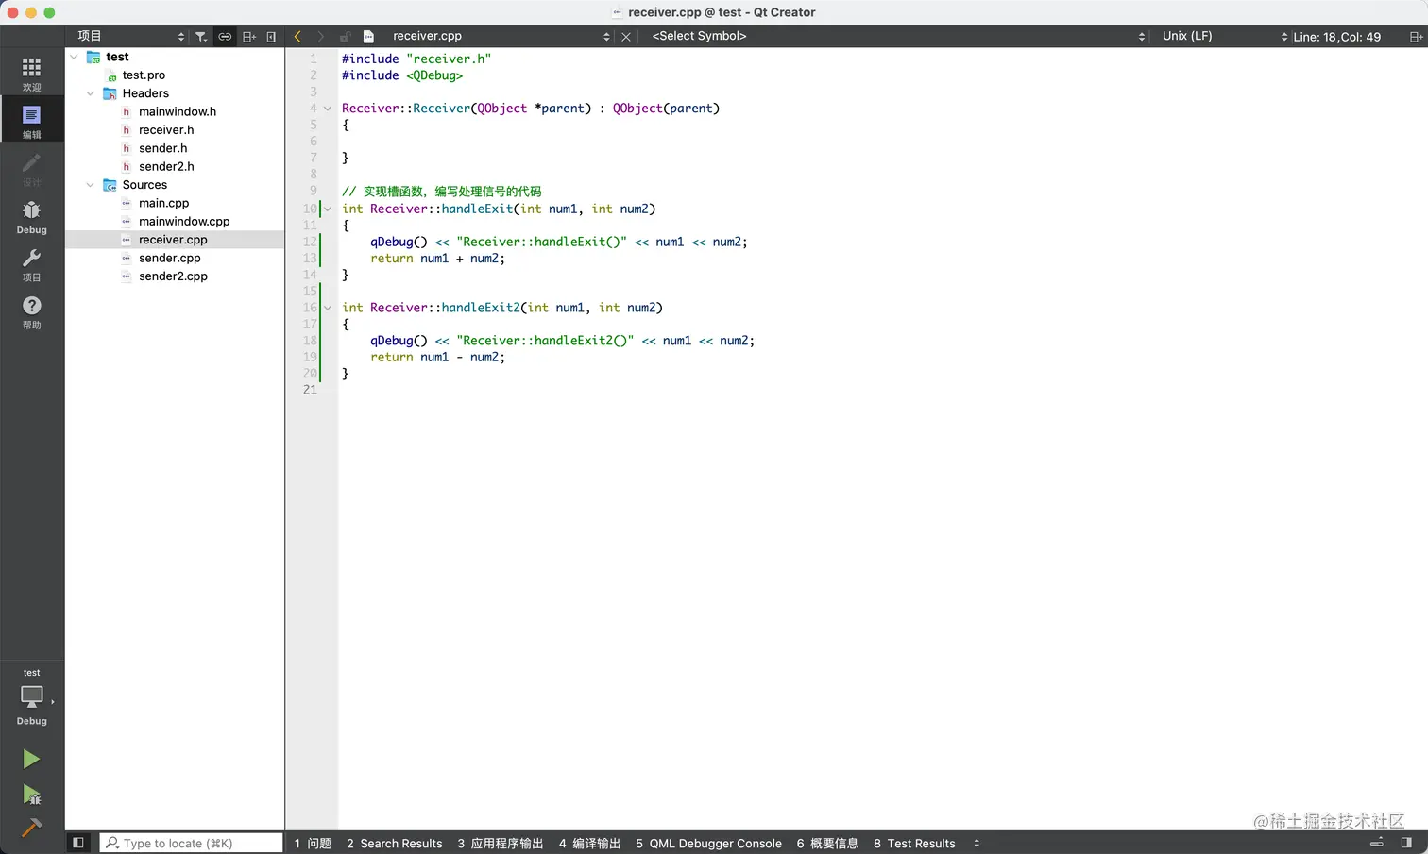Fold the handleExit function at line 10
Image resolution: width=1428 pixels, height=854 pixels.
coord(328,209)
